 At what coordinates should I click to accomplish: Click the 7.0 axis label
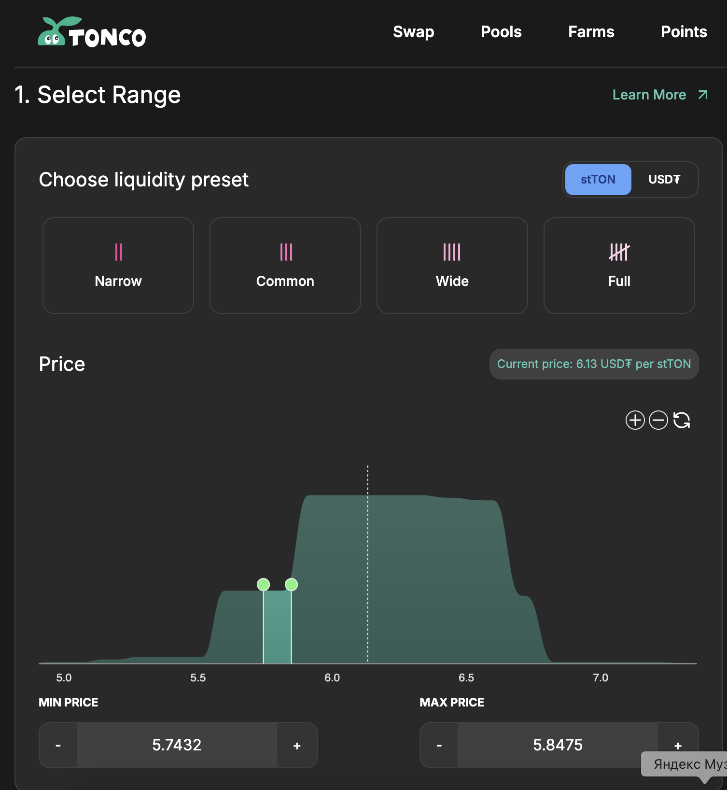coord(601,677)
